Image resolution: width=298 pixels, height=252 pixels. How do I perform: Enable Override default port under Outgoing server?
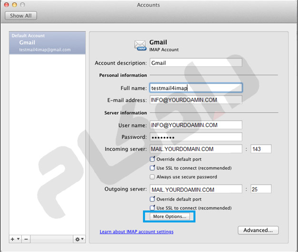[152, 199]
